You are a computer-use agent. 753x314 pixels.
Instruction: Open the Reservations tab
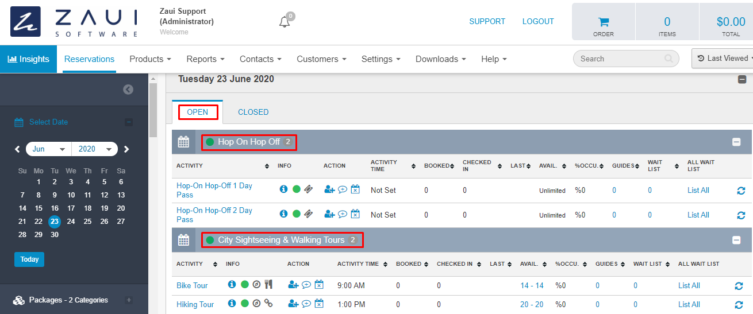pos(90,59)
